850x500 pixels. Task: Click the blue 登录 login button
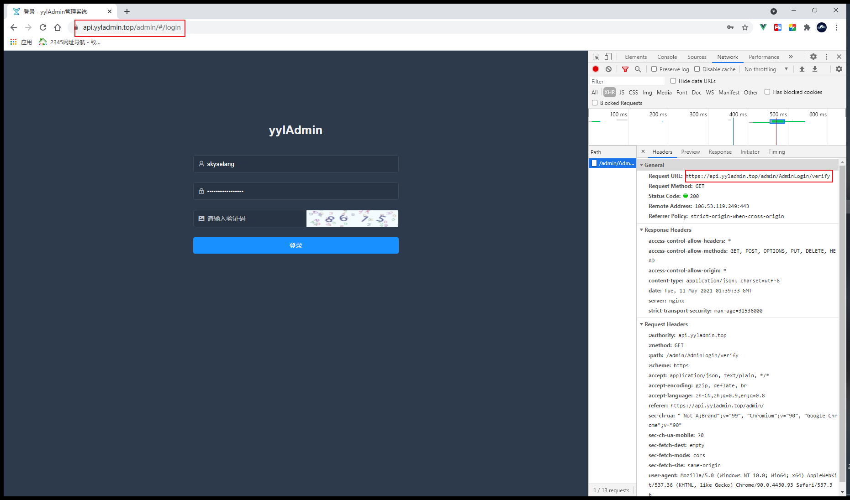(x=296, y=245)
